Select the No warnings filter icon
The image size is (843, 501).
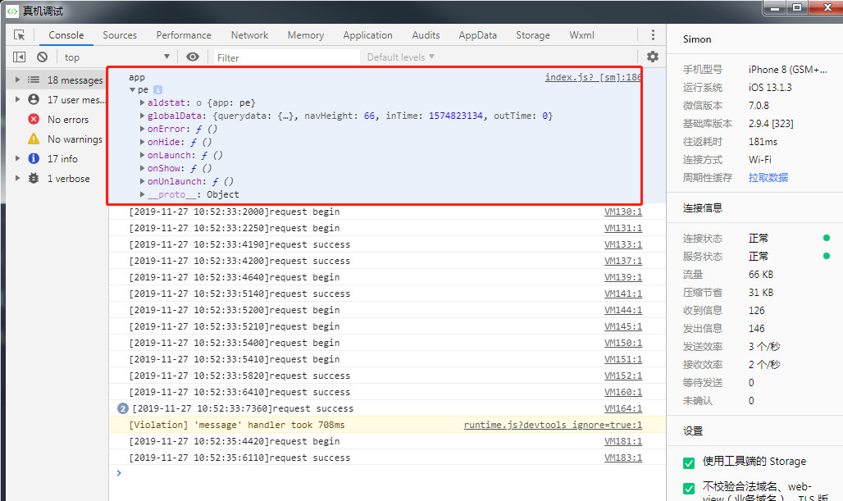point(34,139)
